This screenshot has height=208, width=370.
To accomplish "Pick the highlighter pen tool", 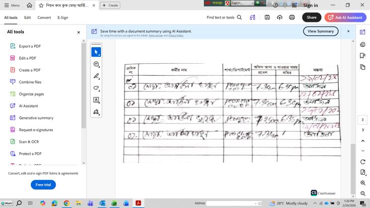I will pyautogui.click(x=96, y=76).
